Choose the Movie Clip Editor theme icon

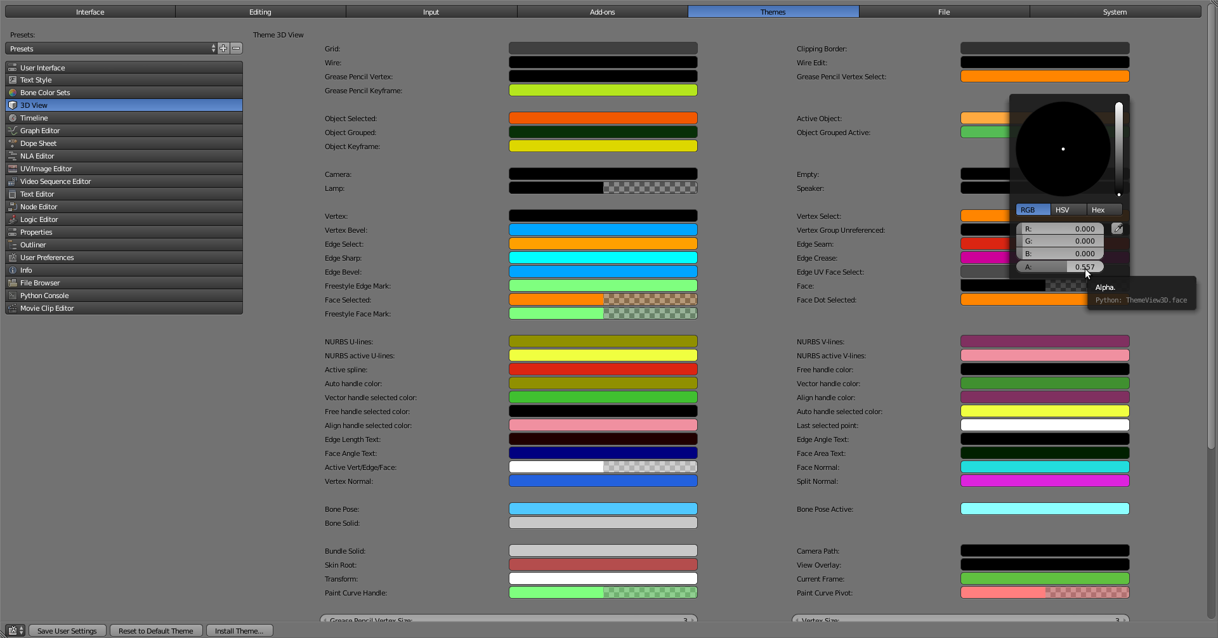[13, 308]
